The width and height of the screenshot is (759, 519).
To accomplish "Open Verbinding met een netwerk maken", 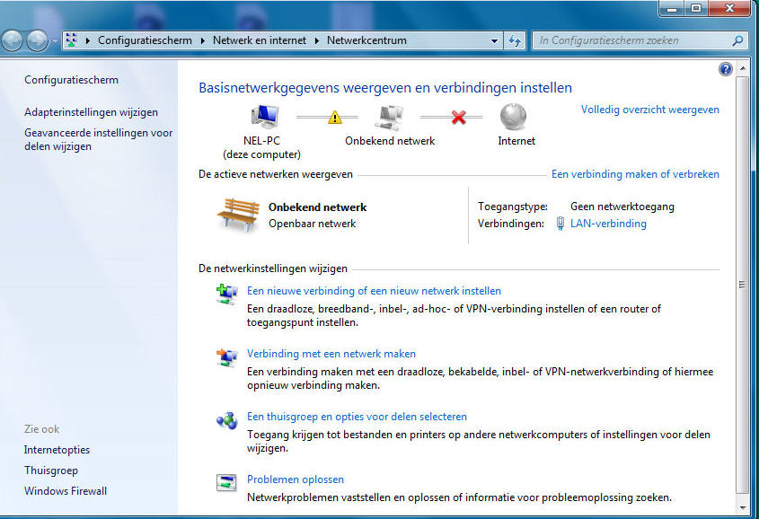I will 331,354.
